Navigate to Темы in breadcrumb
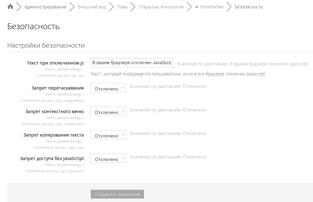 tap(122, 7)
